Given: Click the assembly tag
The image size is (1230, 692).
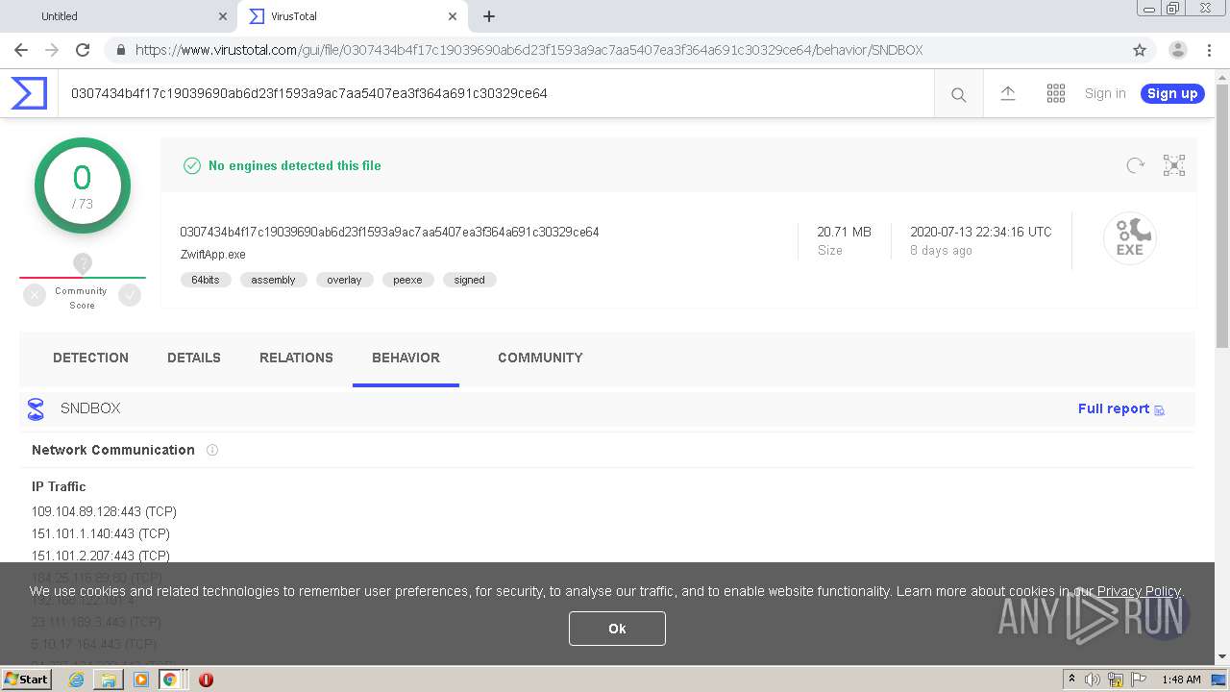Looking at the screenshot, I should (x=273, y=280).
